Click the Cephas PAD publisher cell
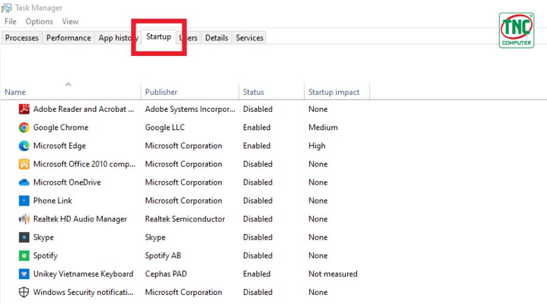Viewport: 547px width, 304px height. (166, 274)
